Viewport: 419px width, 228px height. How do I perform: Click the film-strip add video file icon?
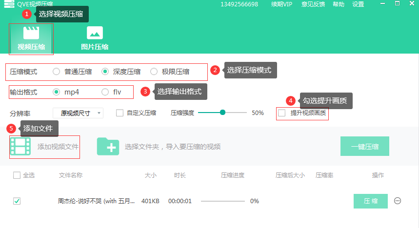pos(20,146)
